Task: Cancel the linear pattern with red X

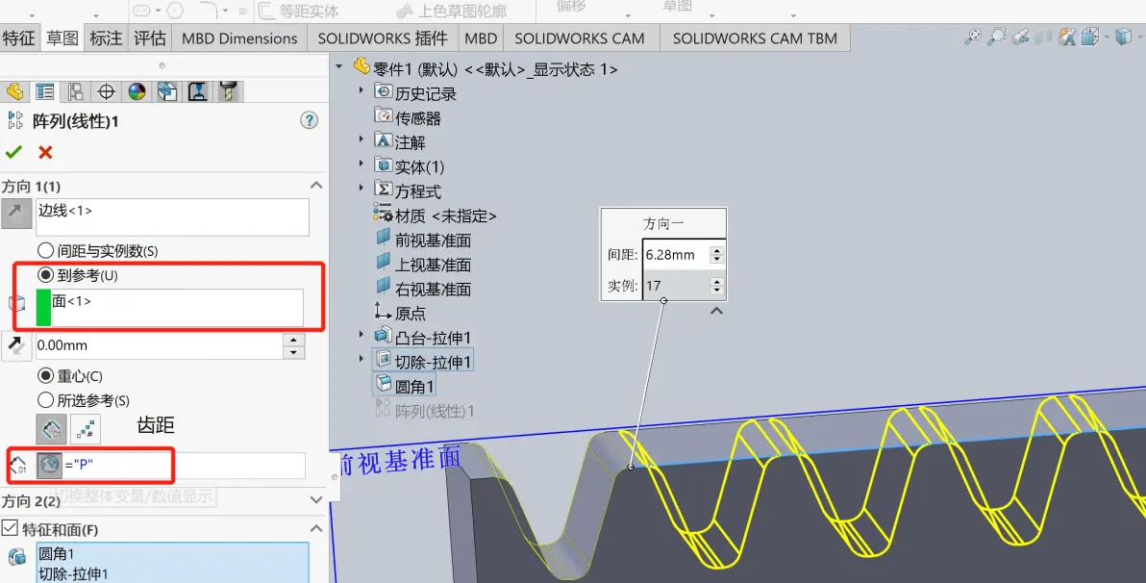Action: point(45,152)
